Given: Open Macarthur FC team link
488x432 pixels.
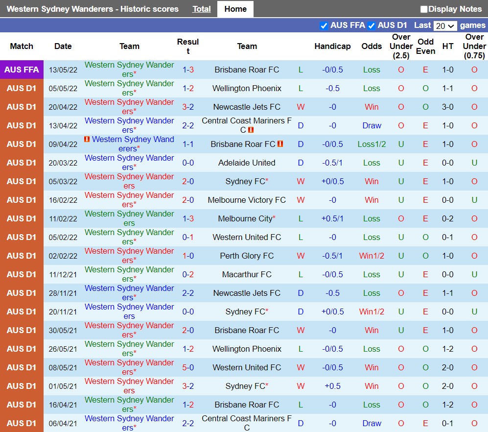Looking at the screenshot, I should 247,274.
